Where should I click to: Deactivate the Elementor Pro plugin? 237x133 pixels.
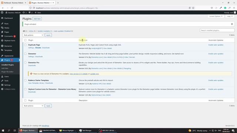(x=32, y=66)
